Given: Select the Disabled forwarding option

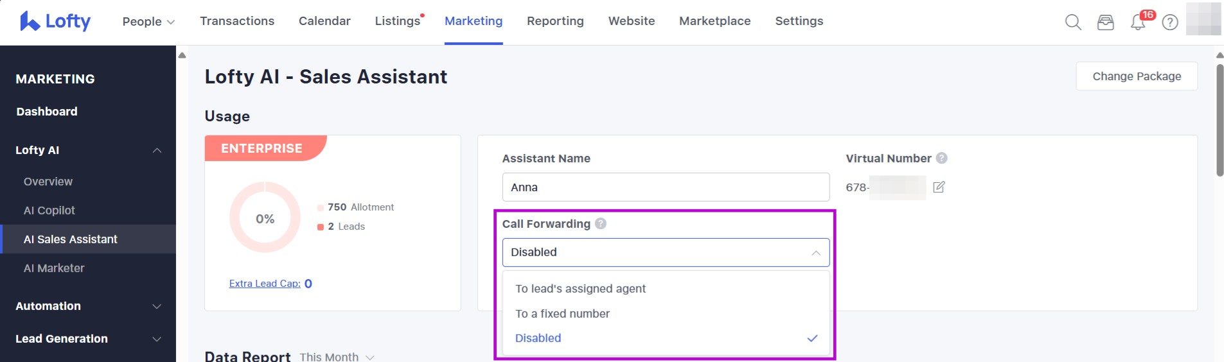Looking at the screenshot, I should click(x=666, y=338).
